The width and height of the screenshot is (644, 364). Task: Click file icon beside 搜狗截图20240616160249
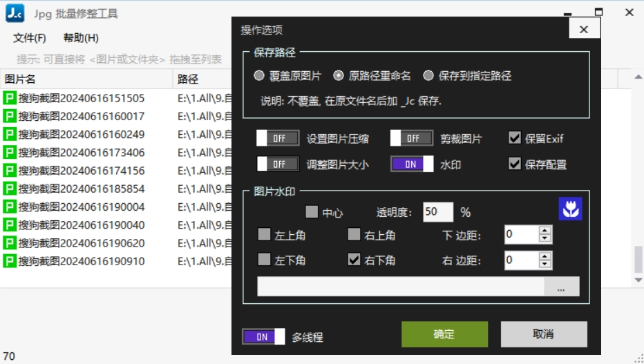tap(10, 134)
